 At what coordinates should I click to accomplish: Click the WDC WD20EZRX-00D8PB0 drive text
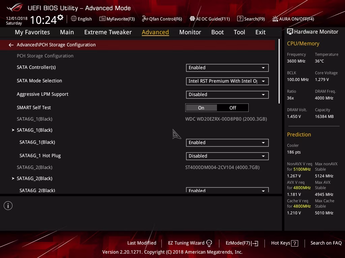tap(226, 119)
